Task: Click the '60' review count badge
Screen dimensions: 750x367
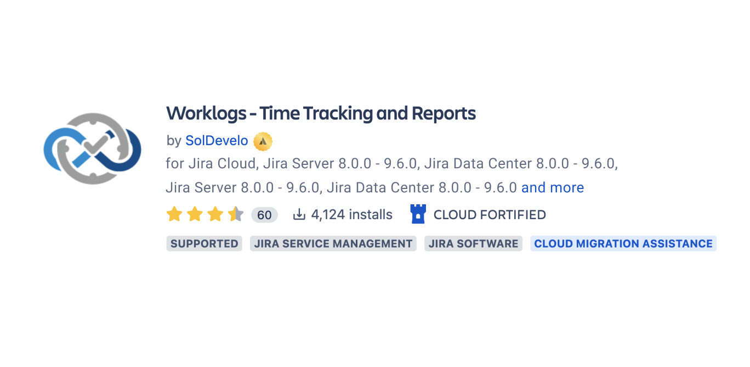Action: 264,214
